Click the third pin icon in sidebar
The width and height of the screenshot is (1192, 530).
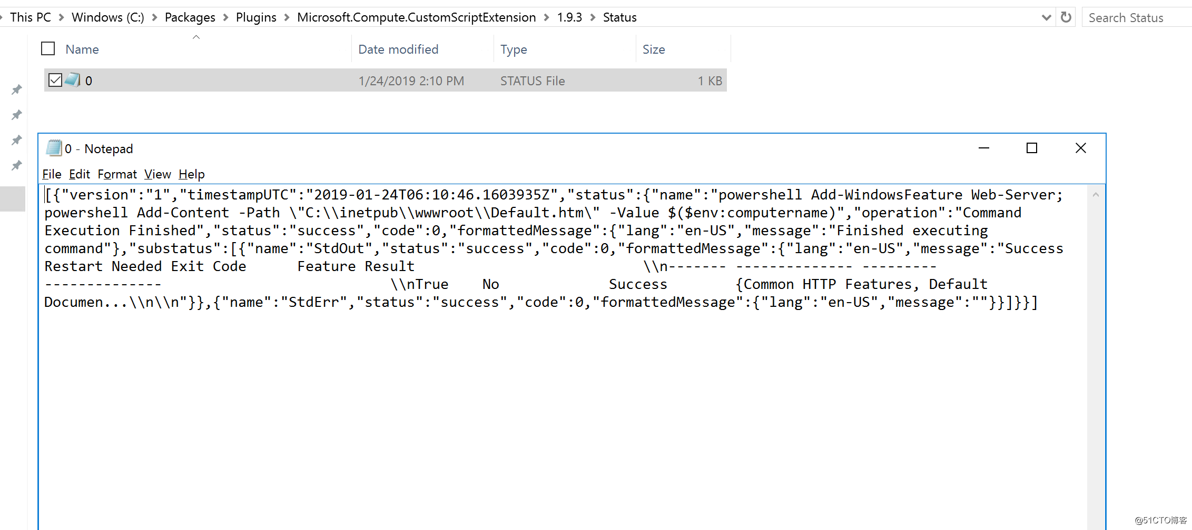tap(17, 140)
